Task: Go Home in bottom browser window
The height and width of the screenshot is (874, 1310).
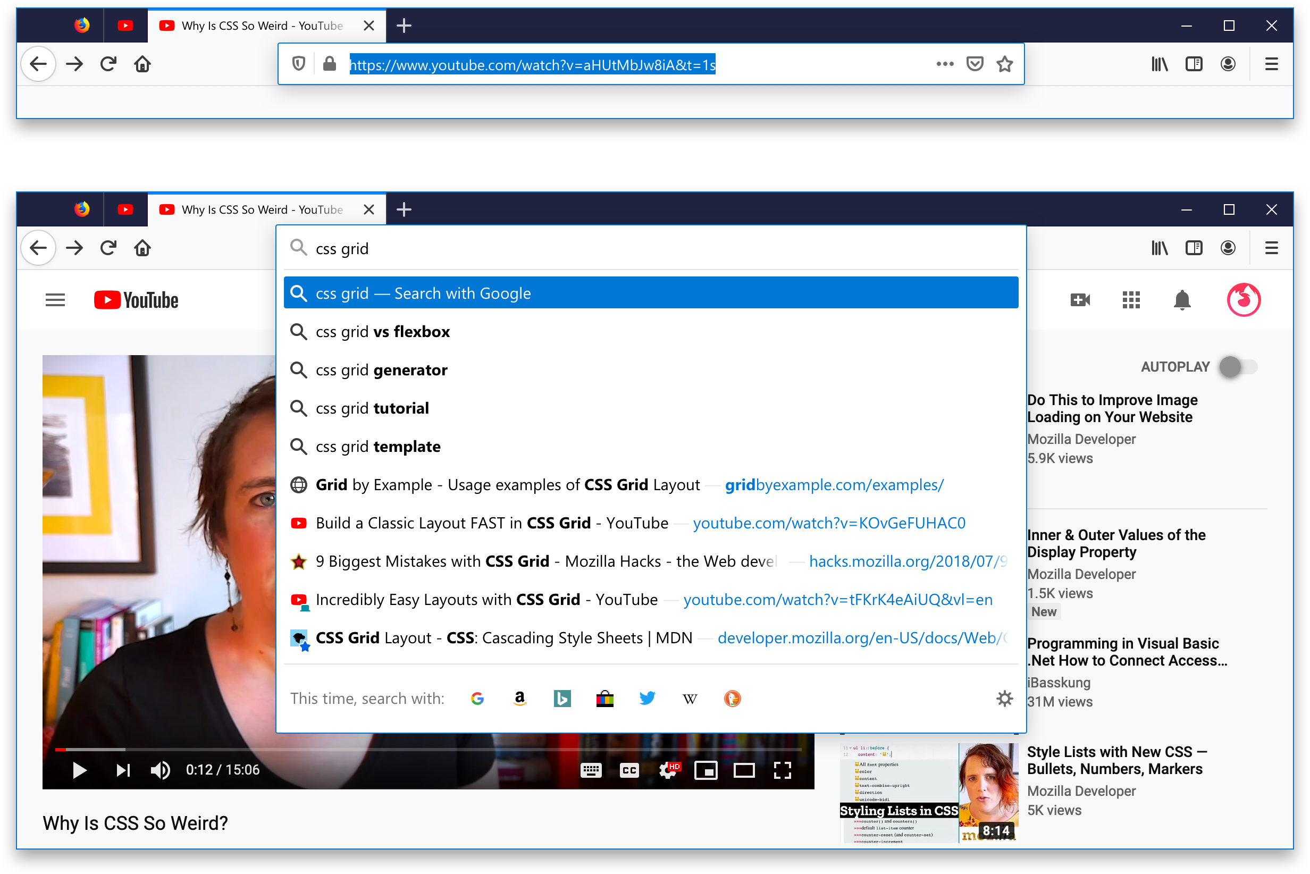Action: click(x=142, y=248)
